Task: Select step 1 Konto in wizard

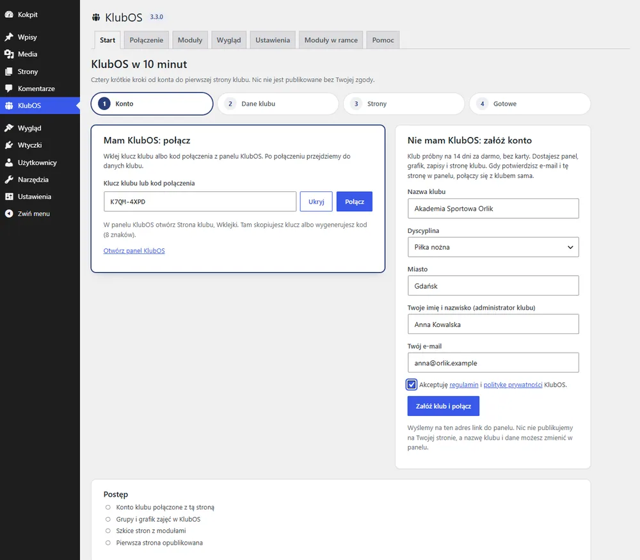Action: 152,104
